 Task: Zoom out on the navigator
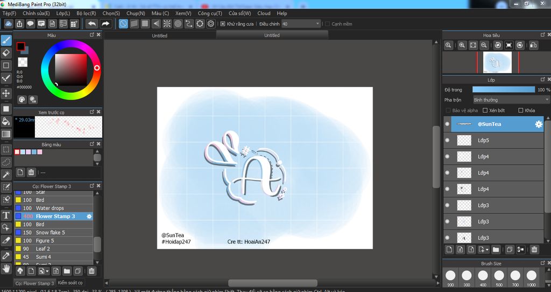484,45
